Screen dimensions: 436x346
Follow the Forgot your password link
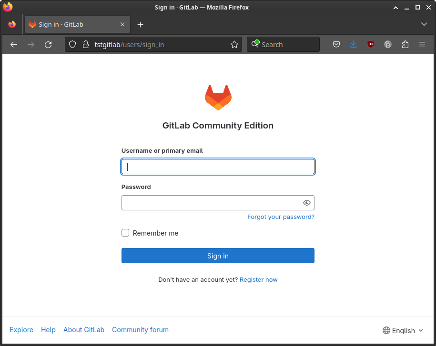point(281,217)
